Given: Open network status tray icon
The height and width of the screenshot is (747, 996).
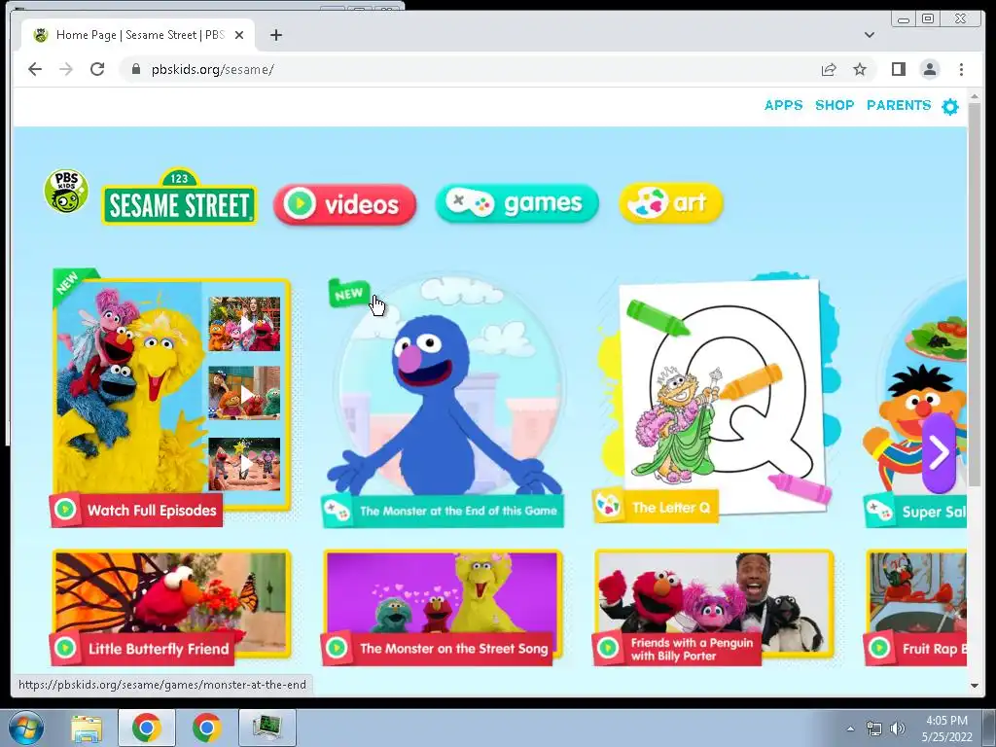Looking at the screenshot, I should pos(874,729).
